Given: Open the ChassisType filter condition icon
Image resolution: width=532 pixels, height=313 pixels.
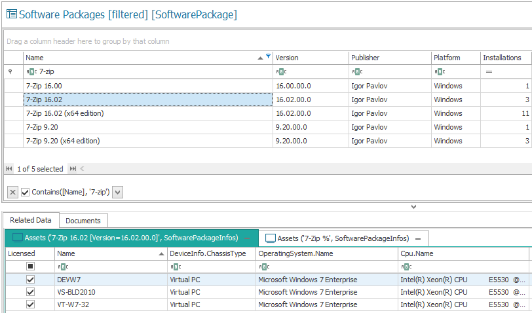Looking at the screenshot, I should coord(176,267).
